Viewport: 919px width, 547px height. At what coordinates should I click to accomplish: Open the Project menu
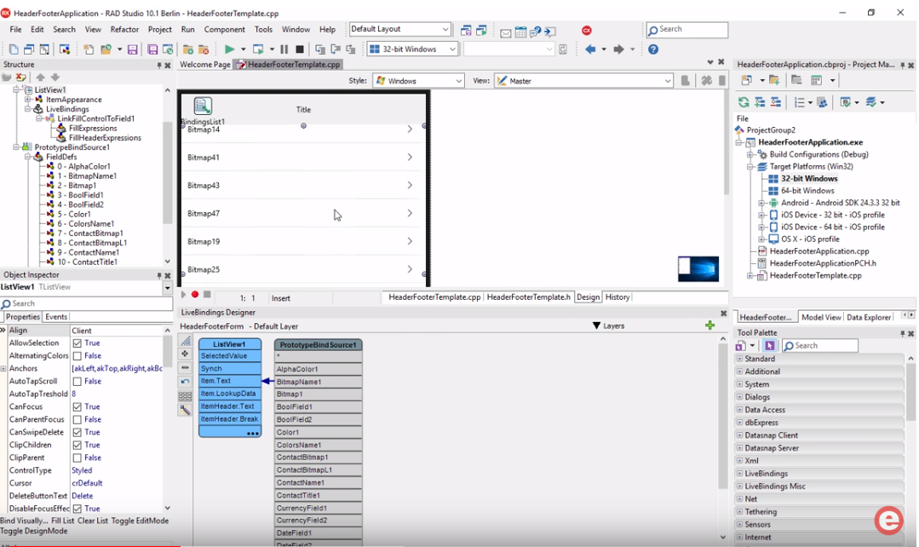click(159, 29)
